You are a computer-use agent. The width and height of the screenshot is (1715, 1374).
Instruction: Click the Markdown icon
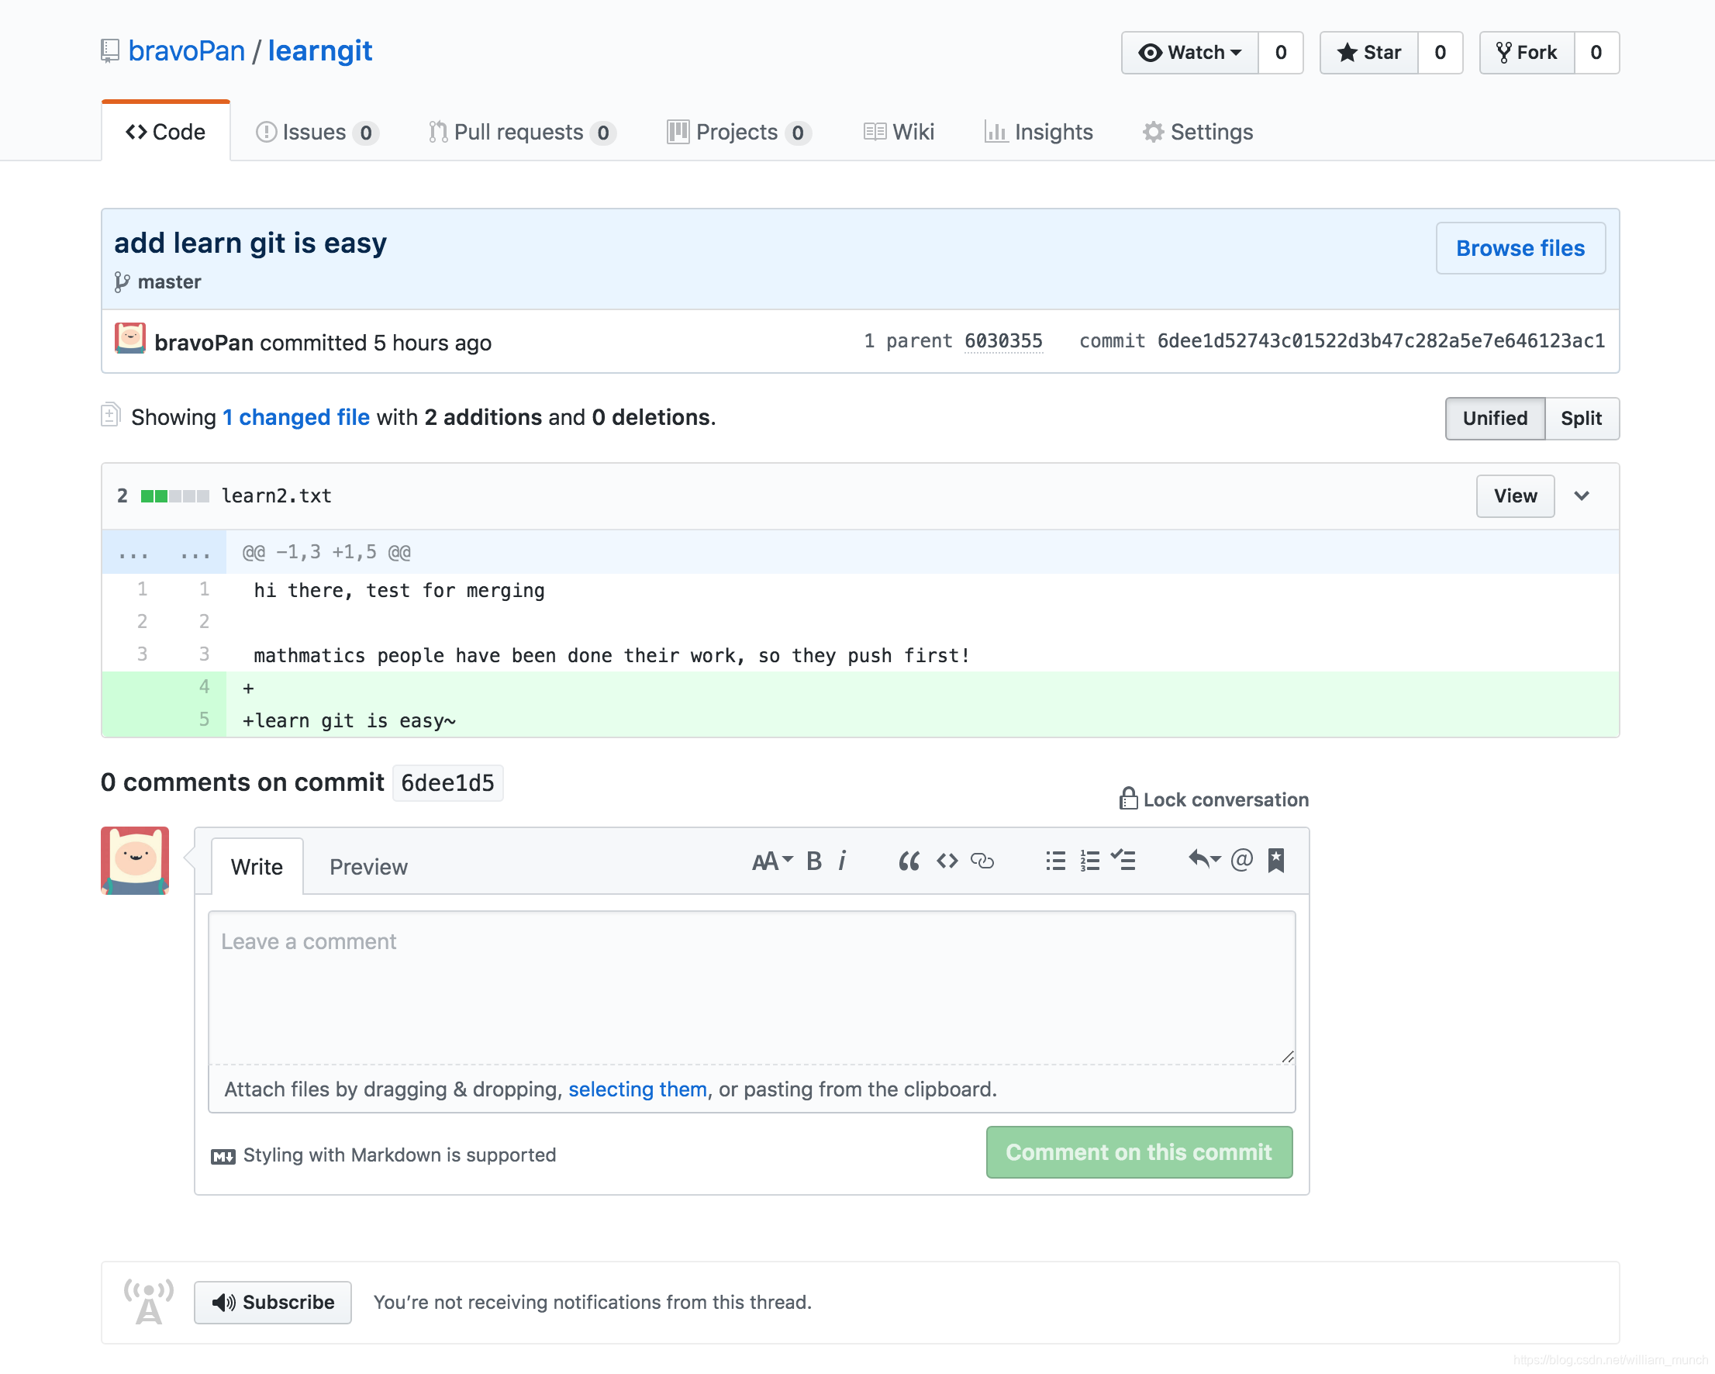[x=223, y=1157]
